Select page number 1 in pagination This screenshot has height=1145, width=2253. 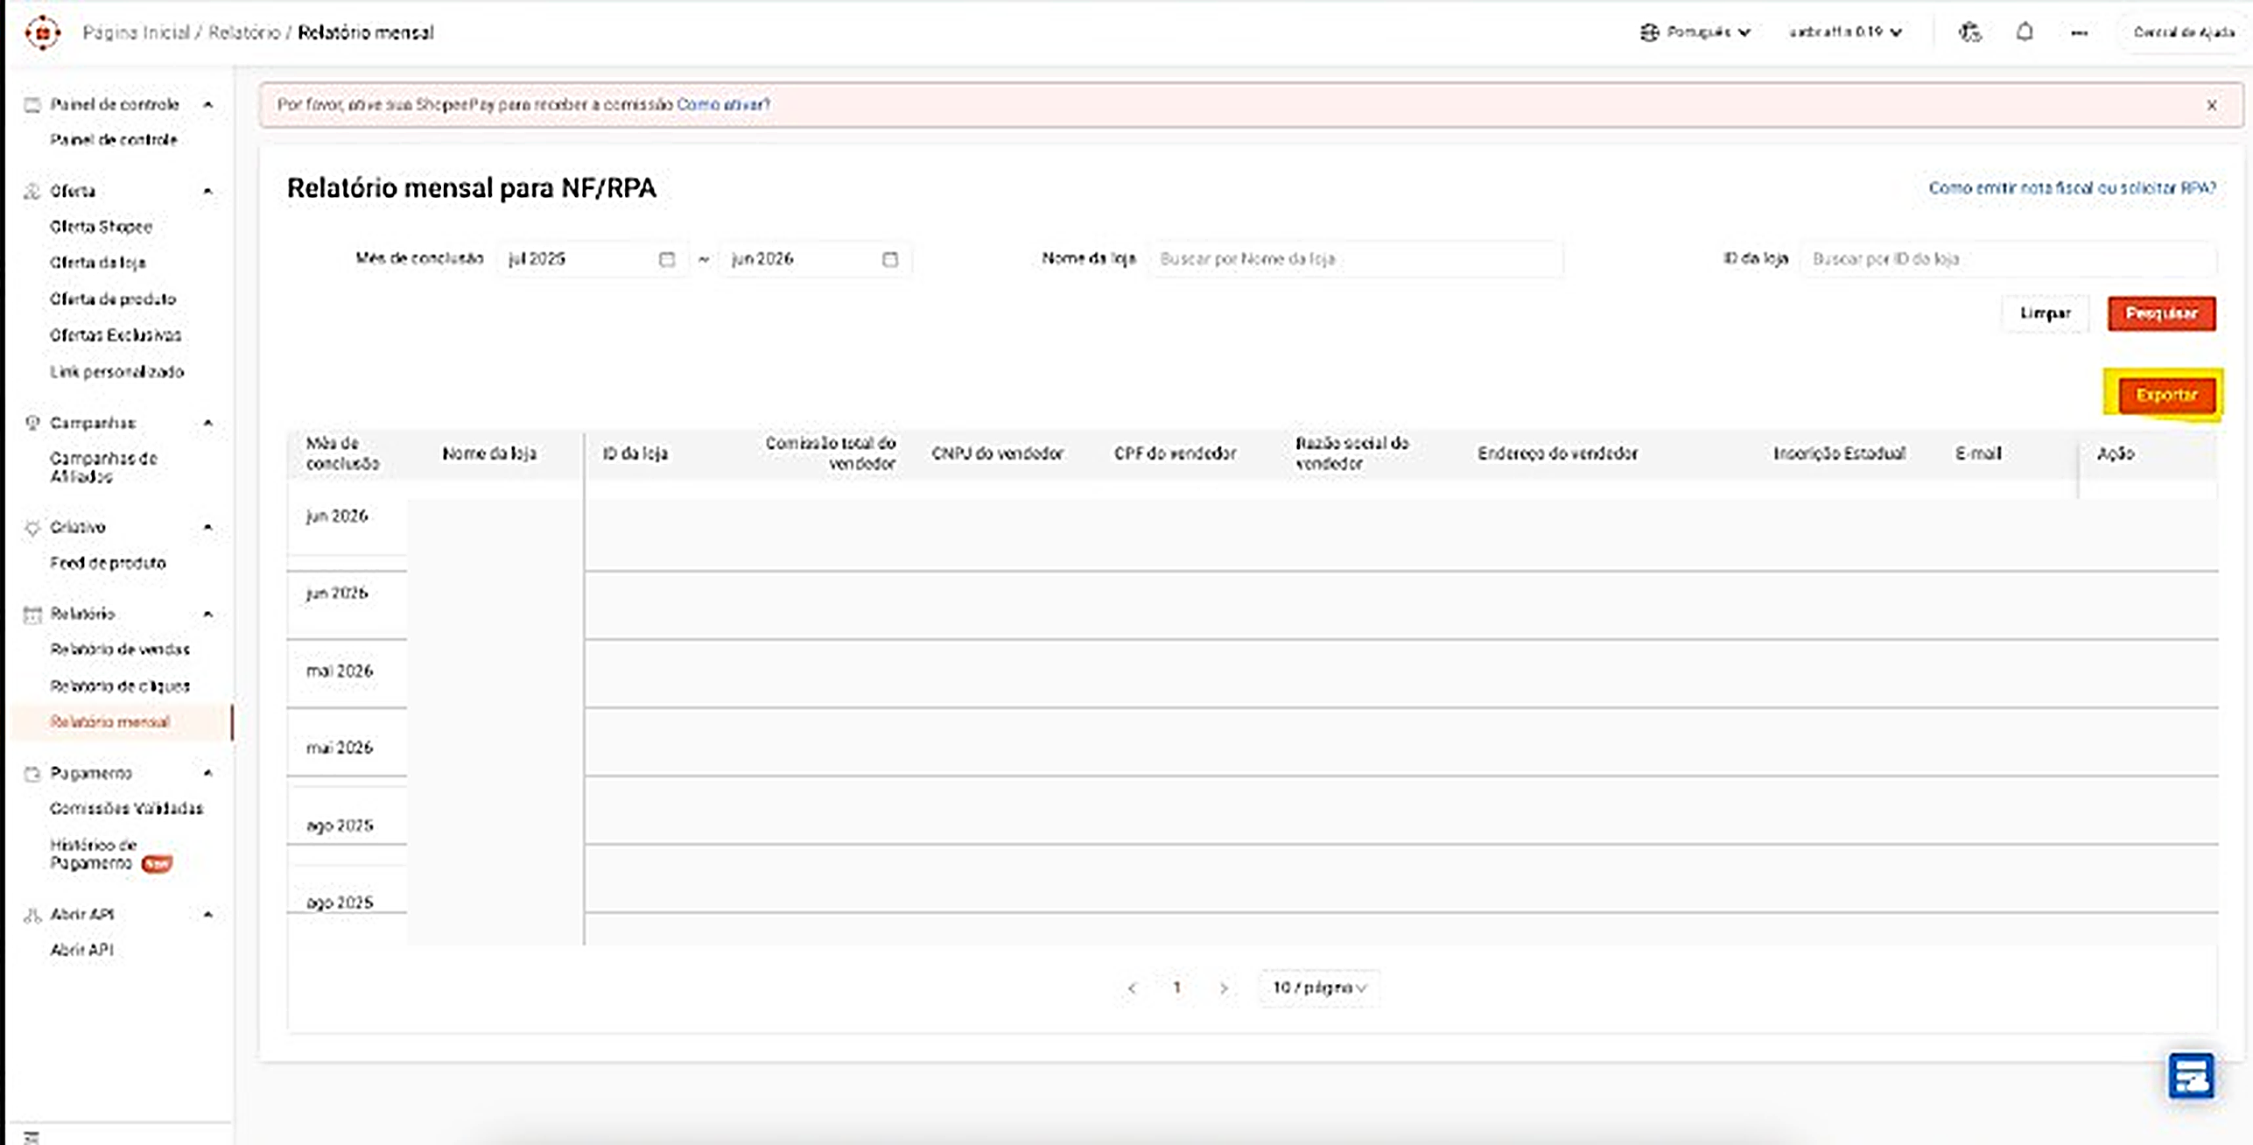coord(1177,988)
